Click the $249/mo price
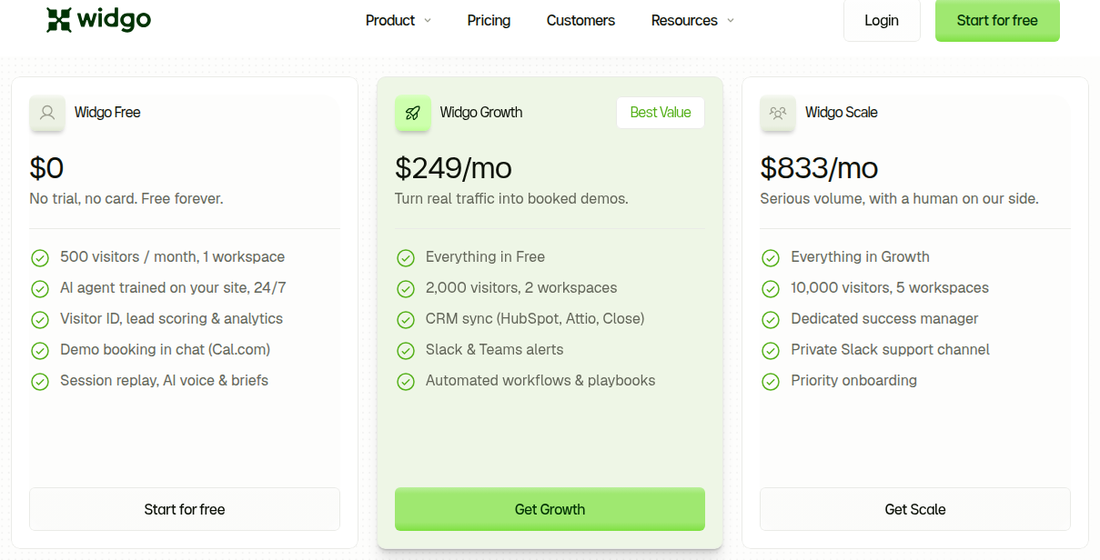The image size is (1100, 560). tap(453, 167)
